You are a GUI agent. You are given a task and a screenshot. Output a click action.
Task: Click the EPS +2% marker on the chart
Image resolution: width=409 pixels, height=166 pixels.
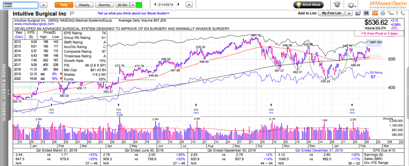click(x=271, y=111)
